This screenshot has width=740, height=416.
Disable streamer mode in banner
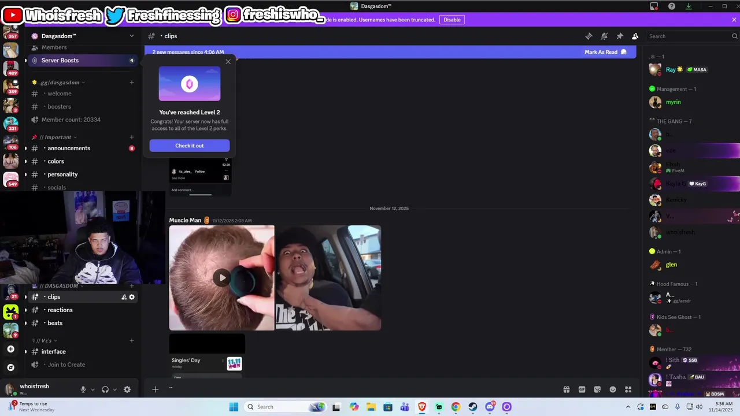point(452,20)
